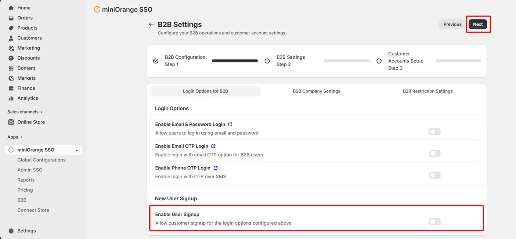The image size is (516, 239).
Task: Click the Step 2 progress bar
Action: point(347,61)
